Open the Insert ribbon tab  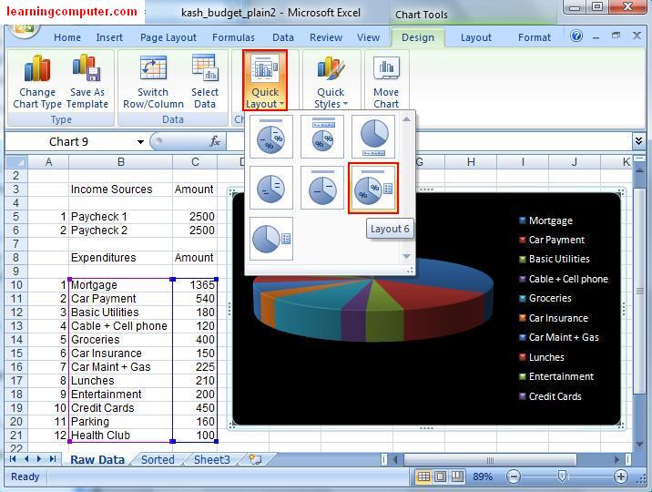pos(109,37)
